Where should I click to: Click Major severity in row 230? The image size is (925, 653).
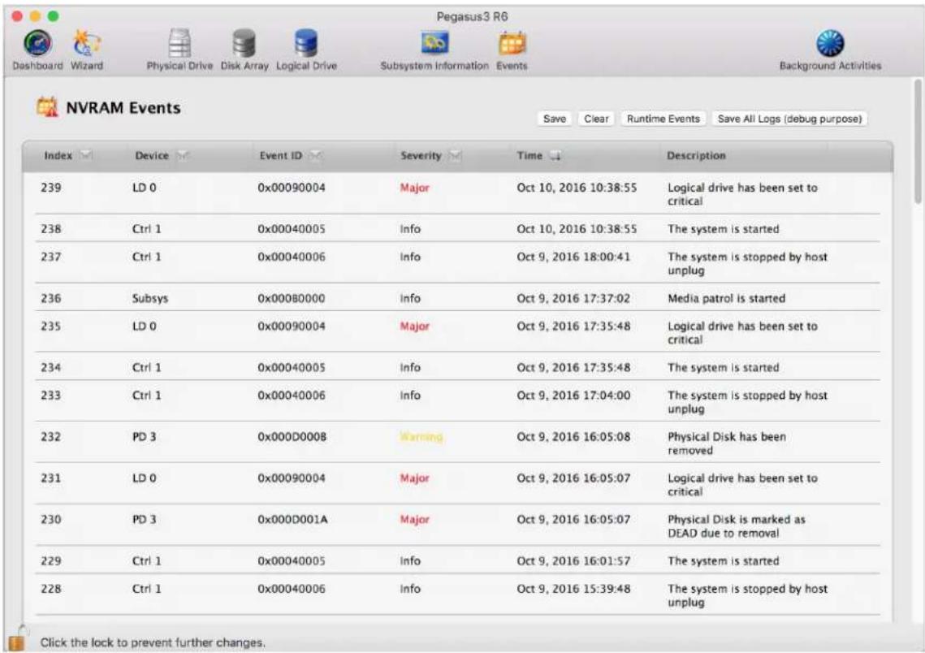[414, 520]
